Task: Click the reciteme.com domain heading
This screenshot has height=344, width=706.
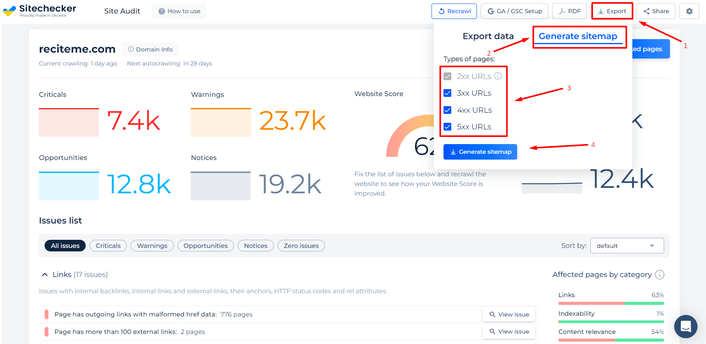Action: (x=77, y=49)
